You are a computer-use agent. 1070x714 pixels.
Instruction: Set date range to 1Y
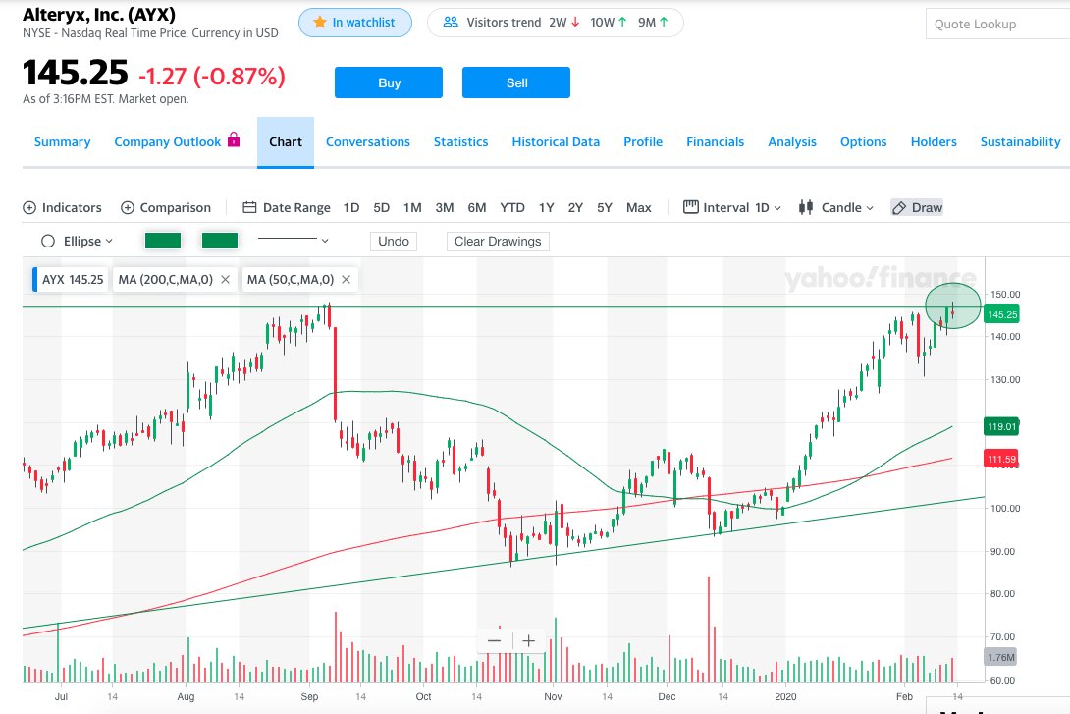tap(546, 207)
